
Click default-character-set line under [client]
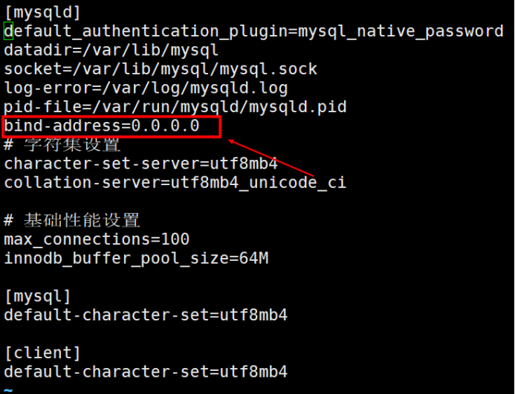click(146, 372)
